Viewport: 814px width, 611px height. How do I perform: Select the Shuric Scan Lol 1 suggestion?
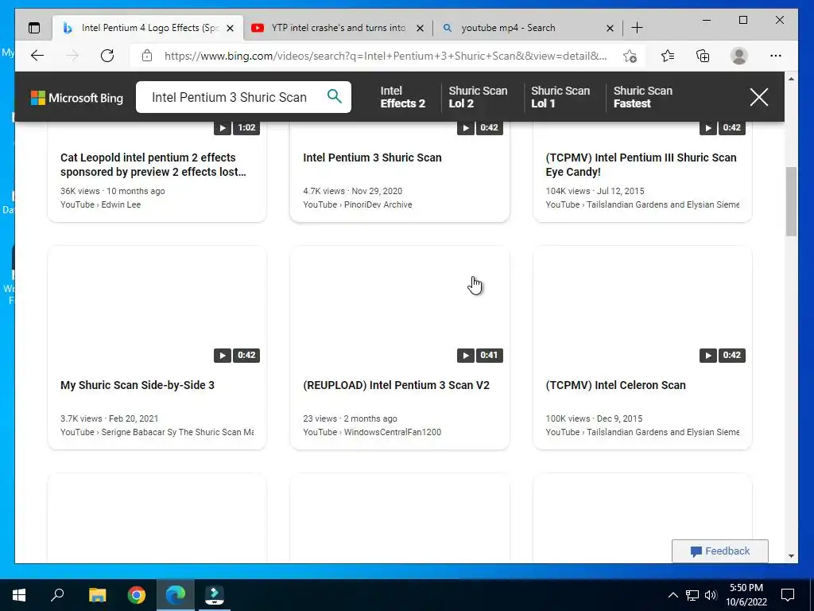(560, 97)
